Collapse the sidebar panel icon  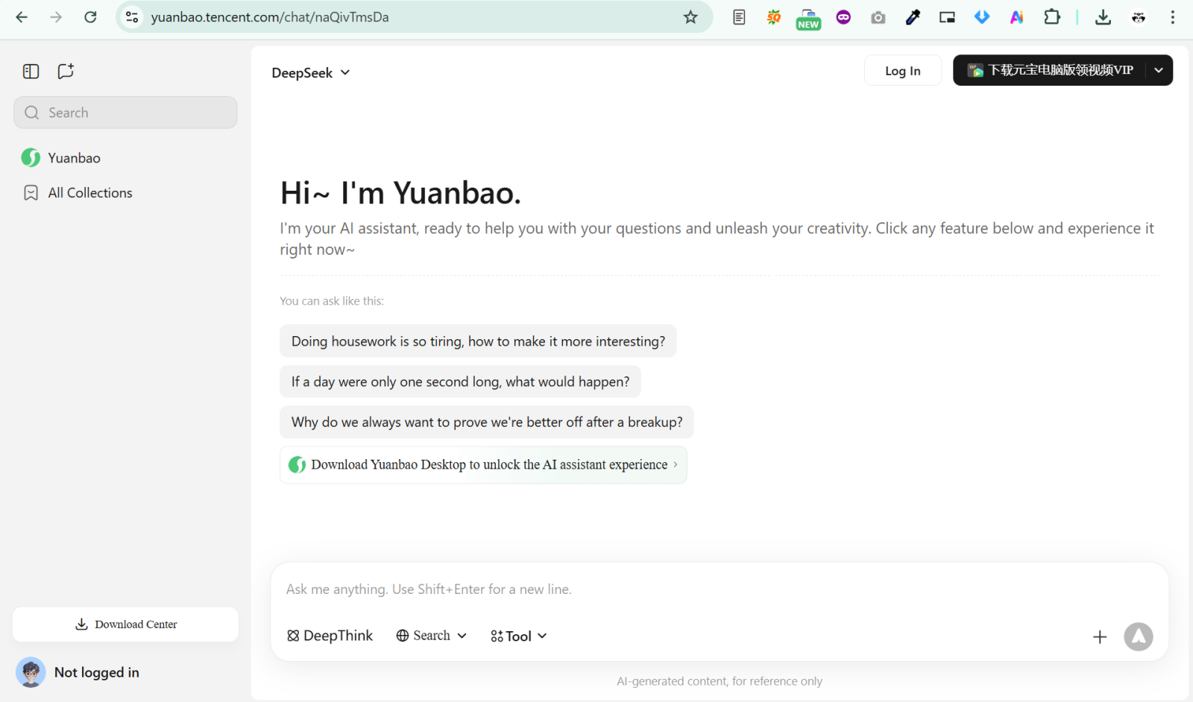31,72
